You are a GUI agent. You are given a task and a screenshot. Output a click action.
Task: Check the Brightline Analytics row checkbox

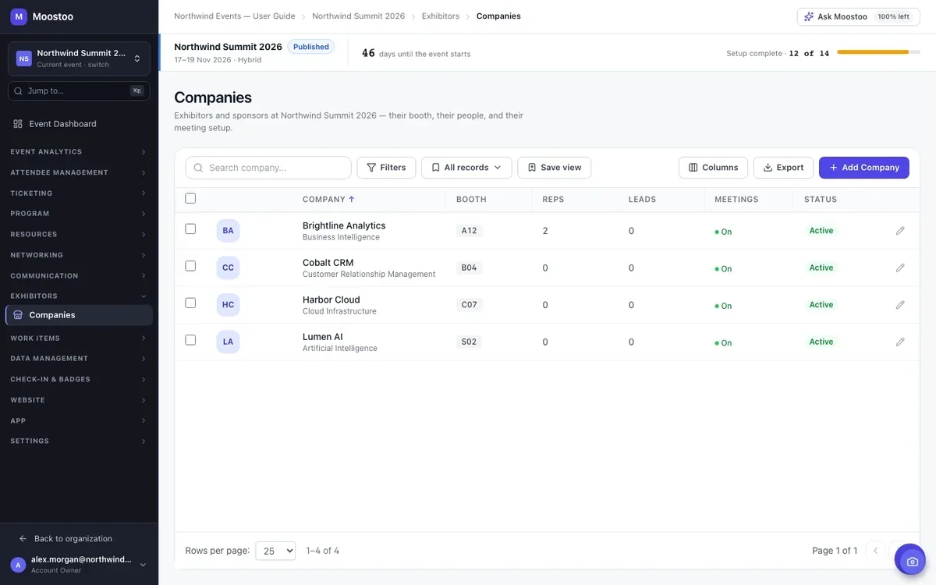coord(190,229)
